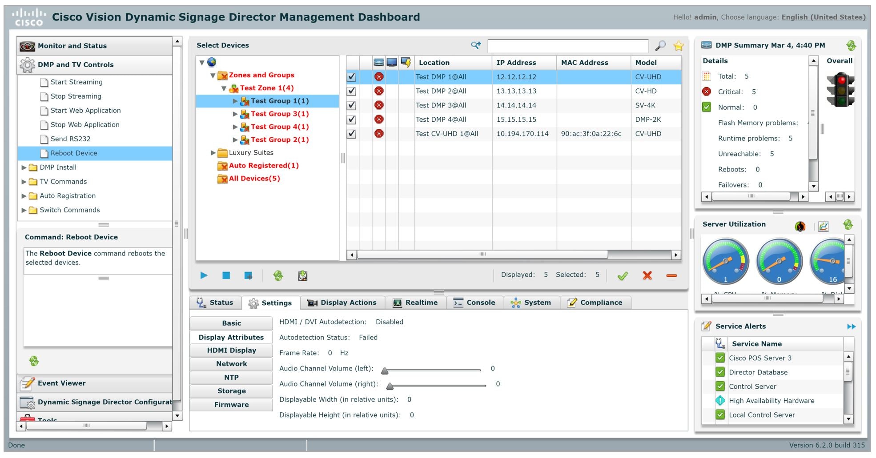Expand the DMP Install section
876x458 pixels.
pos(24,167)
